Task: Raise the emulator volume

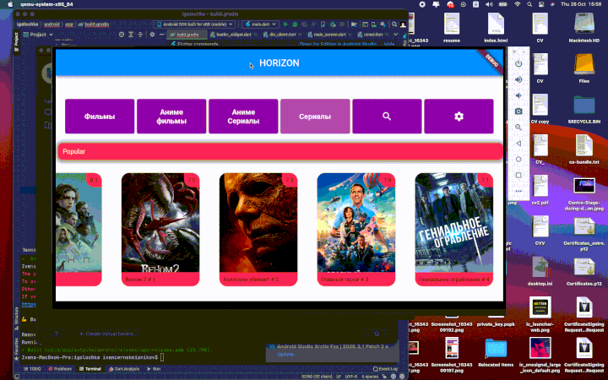Action: tap(518, 79)
